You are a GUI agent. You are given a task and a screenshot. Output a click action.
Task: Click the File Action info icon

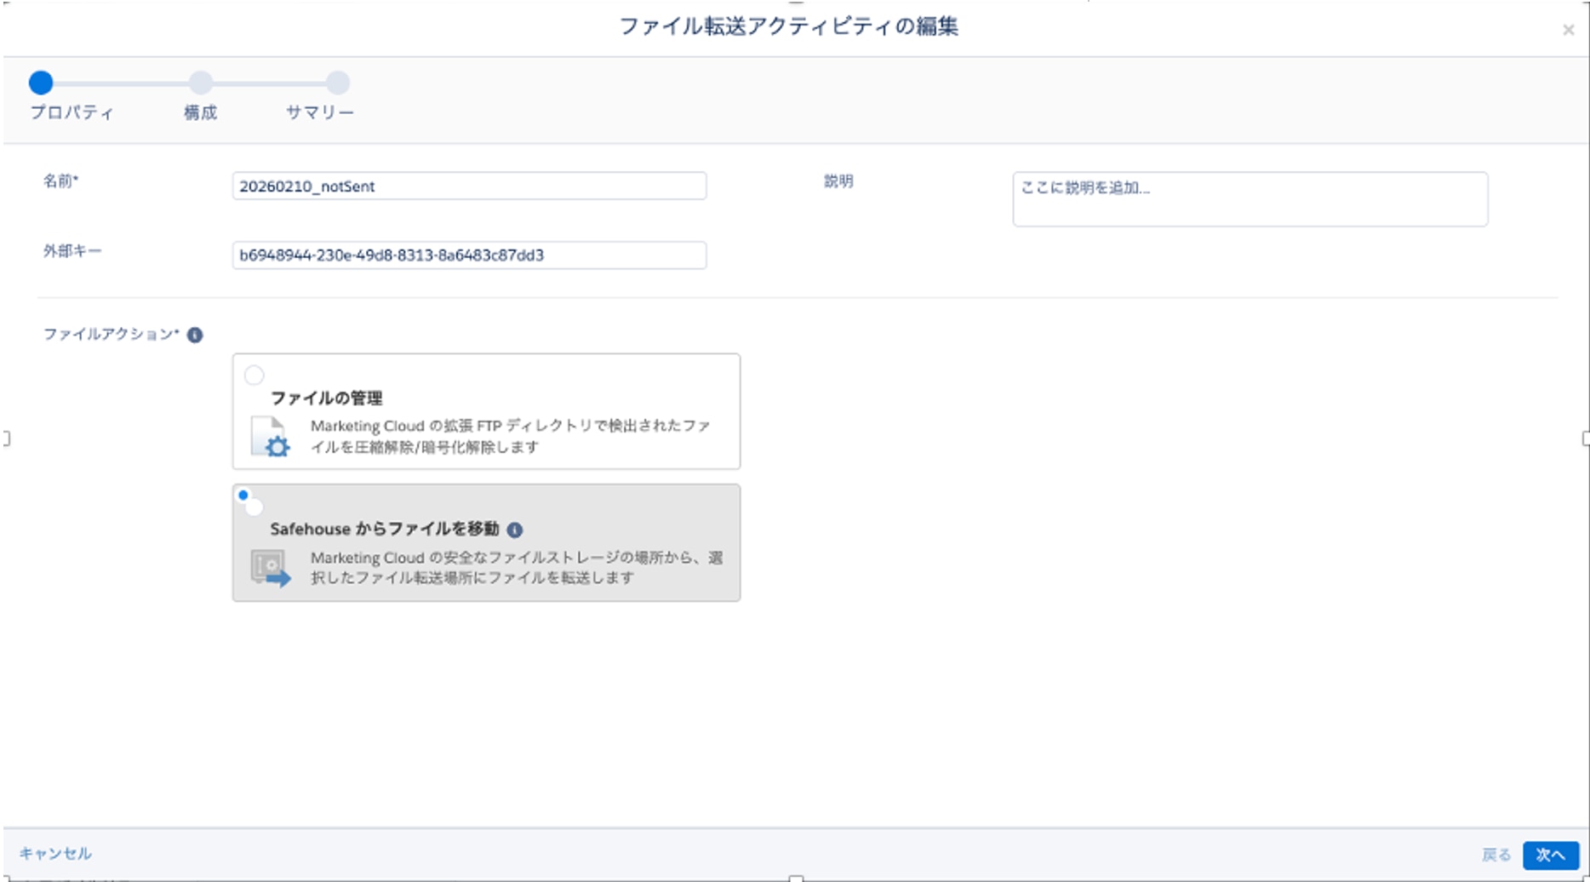tap(195, 335)
